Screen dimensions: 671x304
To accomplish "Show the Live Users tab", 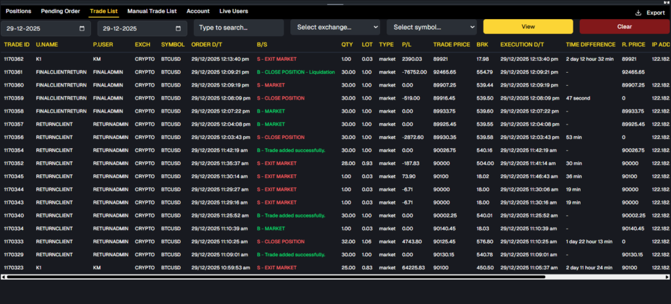I will click(233, 11).
